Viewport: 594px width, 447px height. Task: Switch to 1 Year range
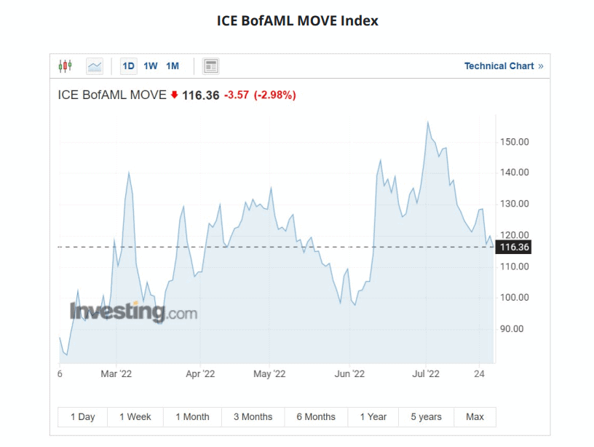(x=373, y=417)
